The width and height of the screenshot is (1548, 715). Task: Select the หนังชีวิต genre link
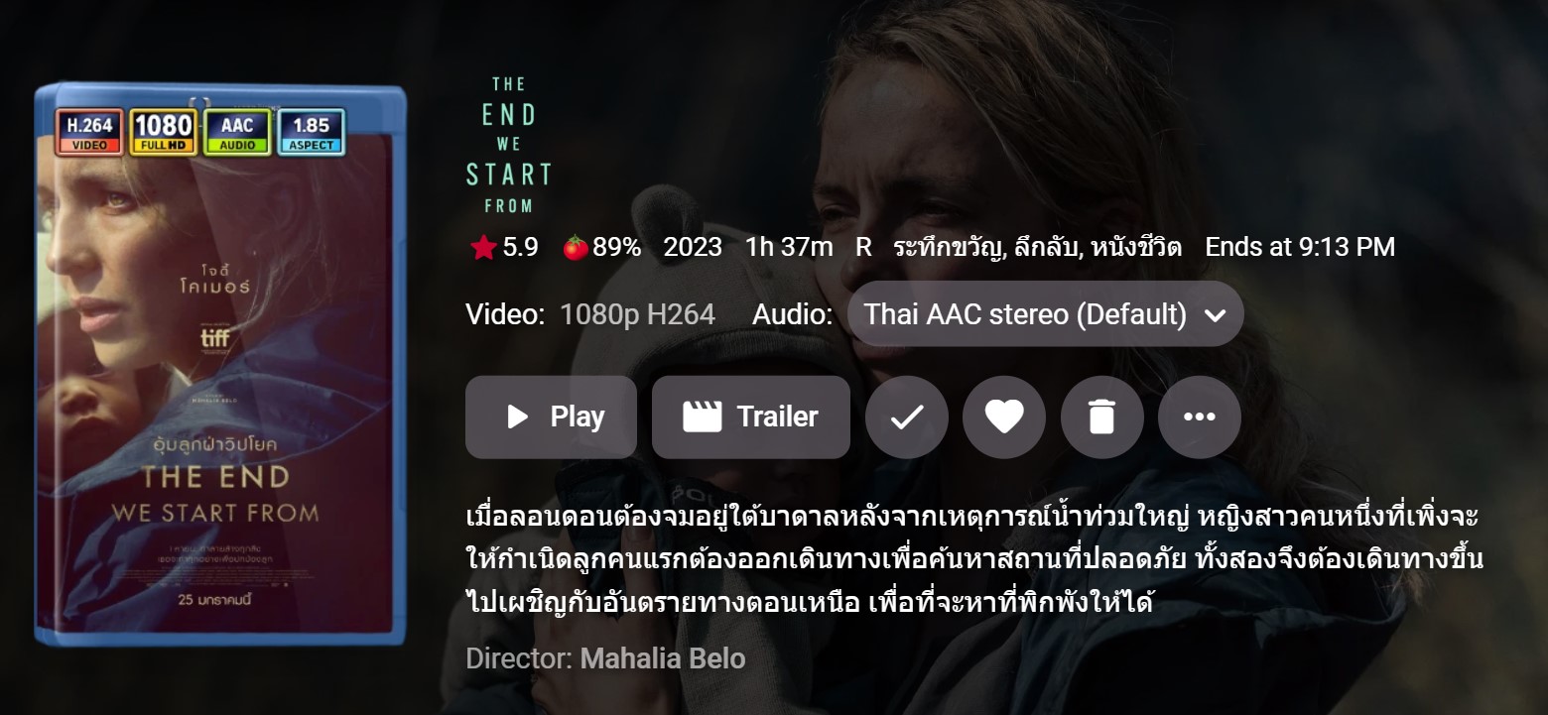(x=1136, y=247)
